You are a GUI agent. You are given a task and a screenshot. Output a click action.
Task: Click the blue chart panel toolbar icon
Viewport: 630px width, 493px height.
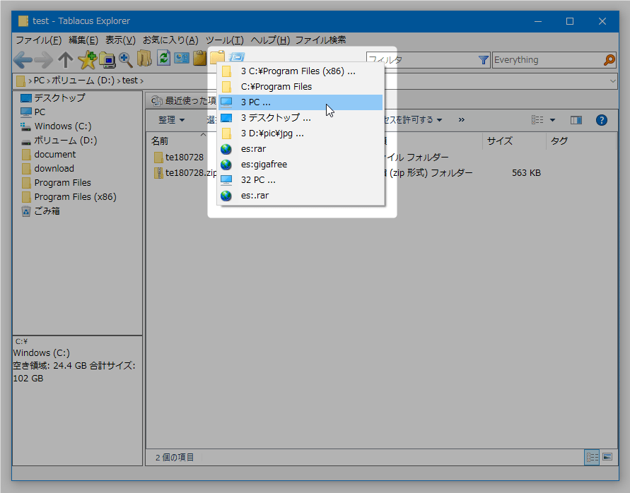point(182,58)
